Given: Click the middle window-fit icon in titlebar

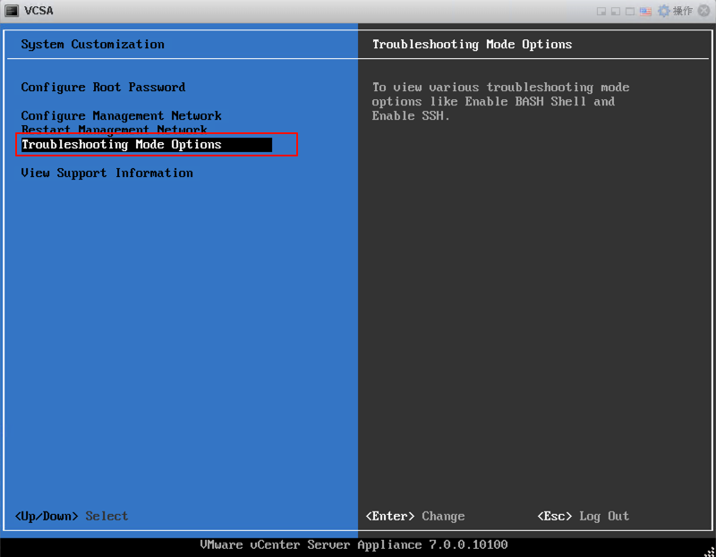Looking at the screenshot, I should click(615, 11).
